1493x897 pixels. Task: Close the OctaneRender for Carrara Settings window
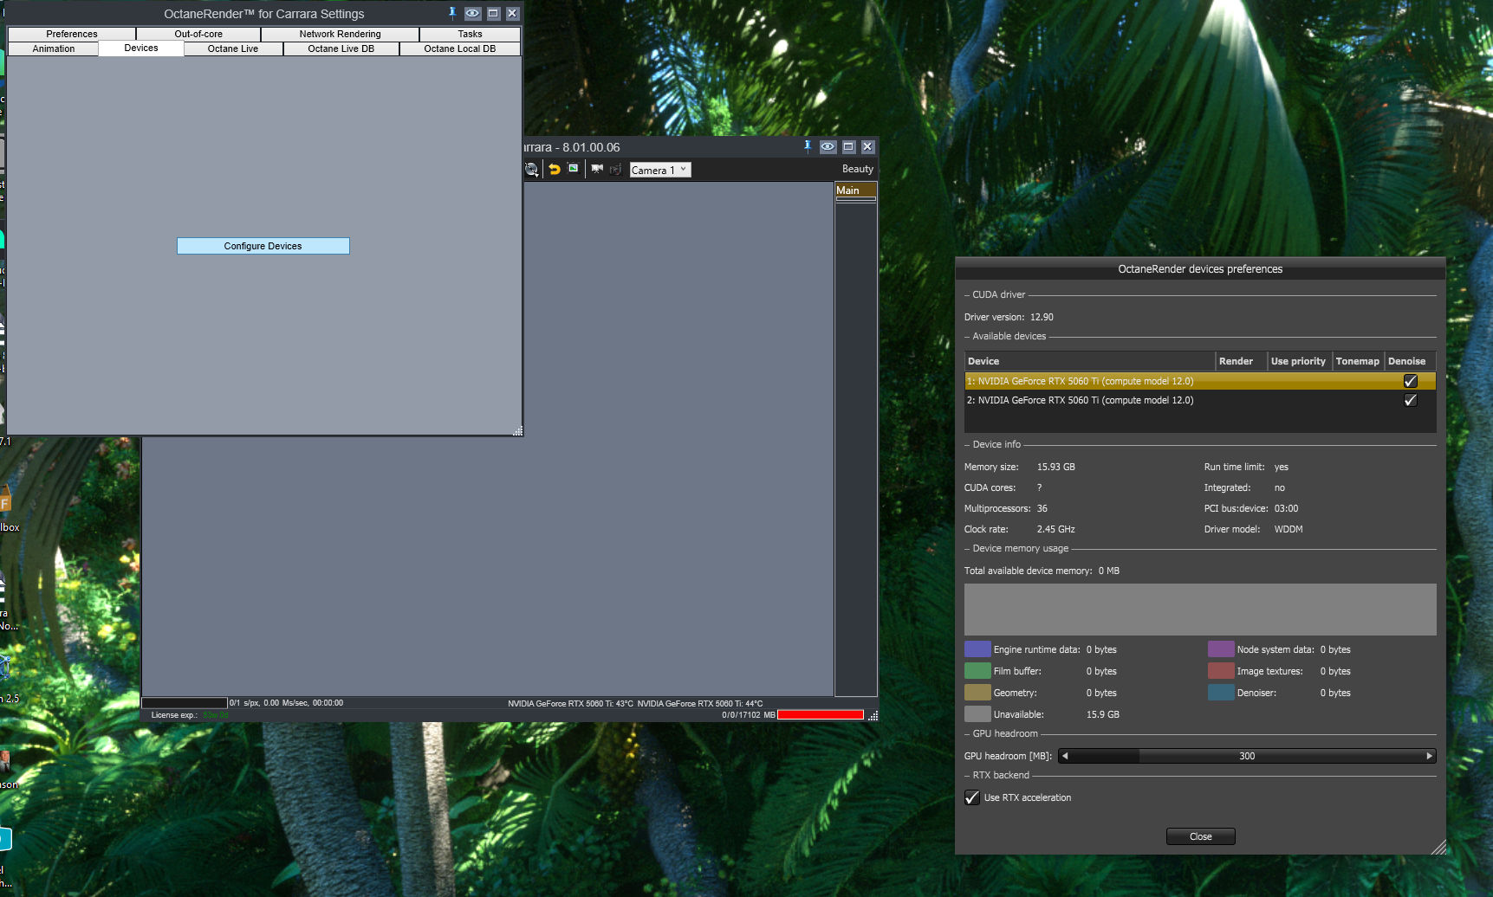pos(513,13)
